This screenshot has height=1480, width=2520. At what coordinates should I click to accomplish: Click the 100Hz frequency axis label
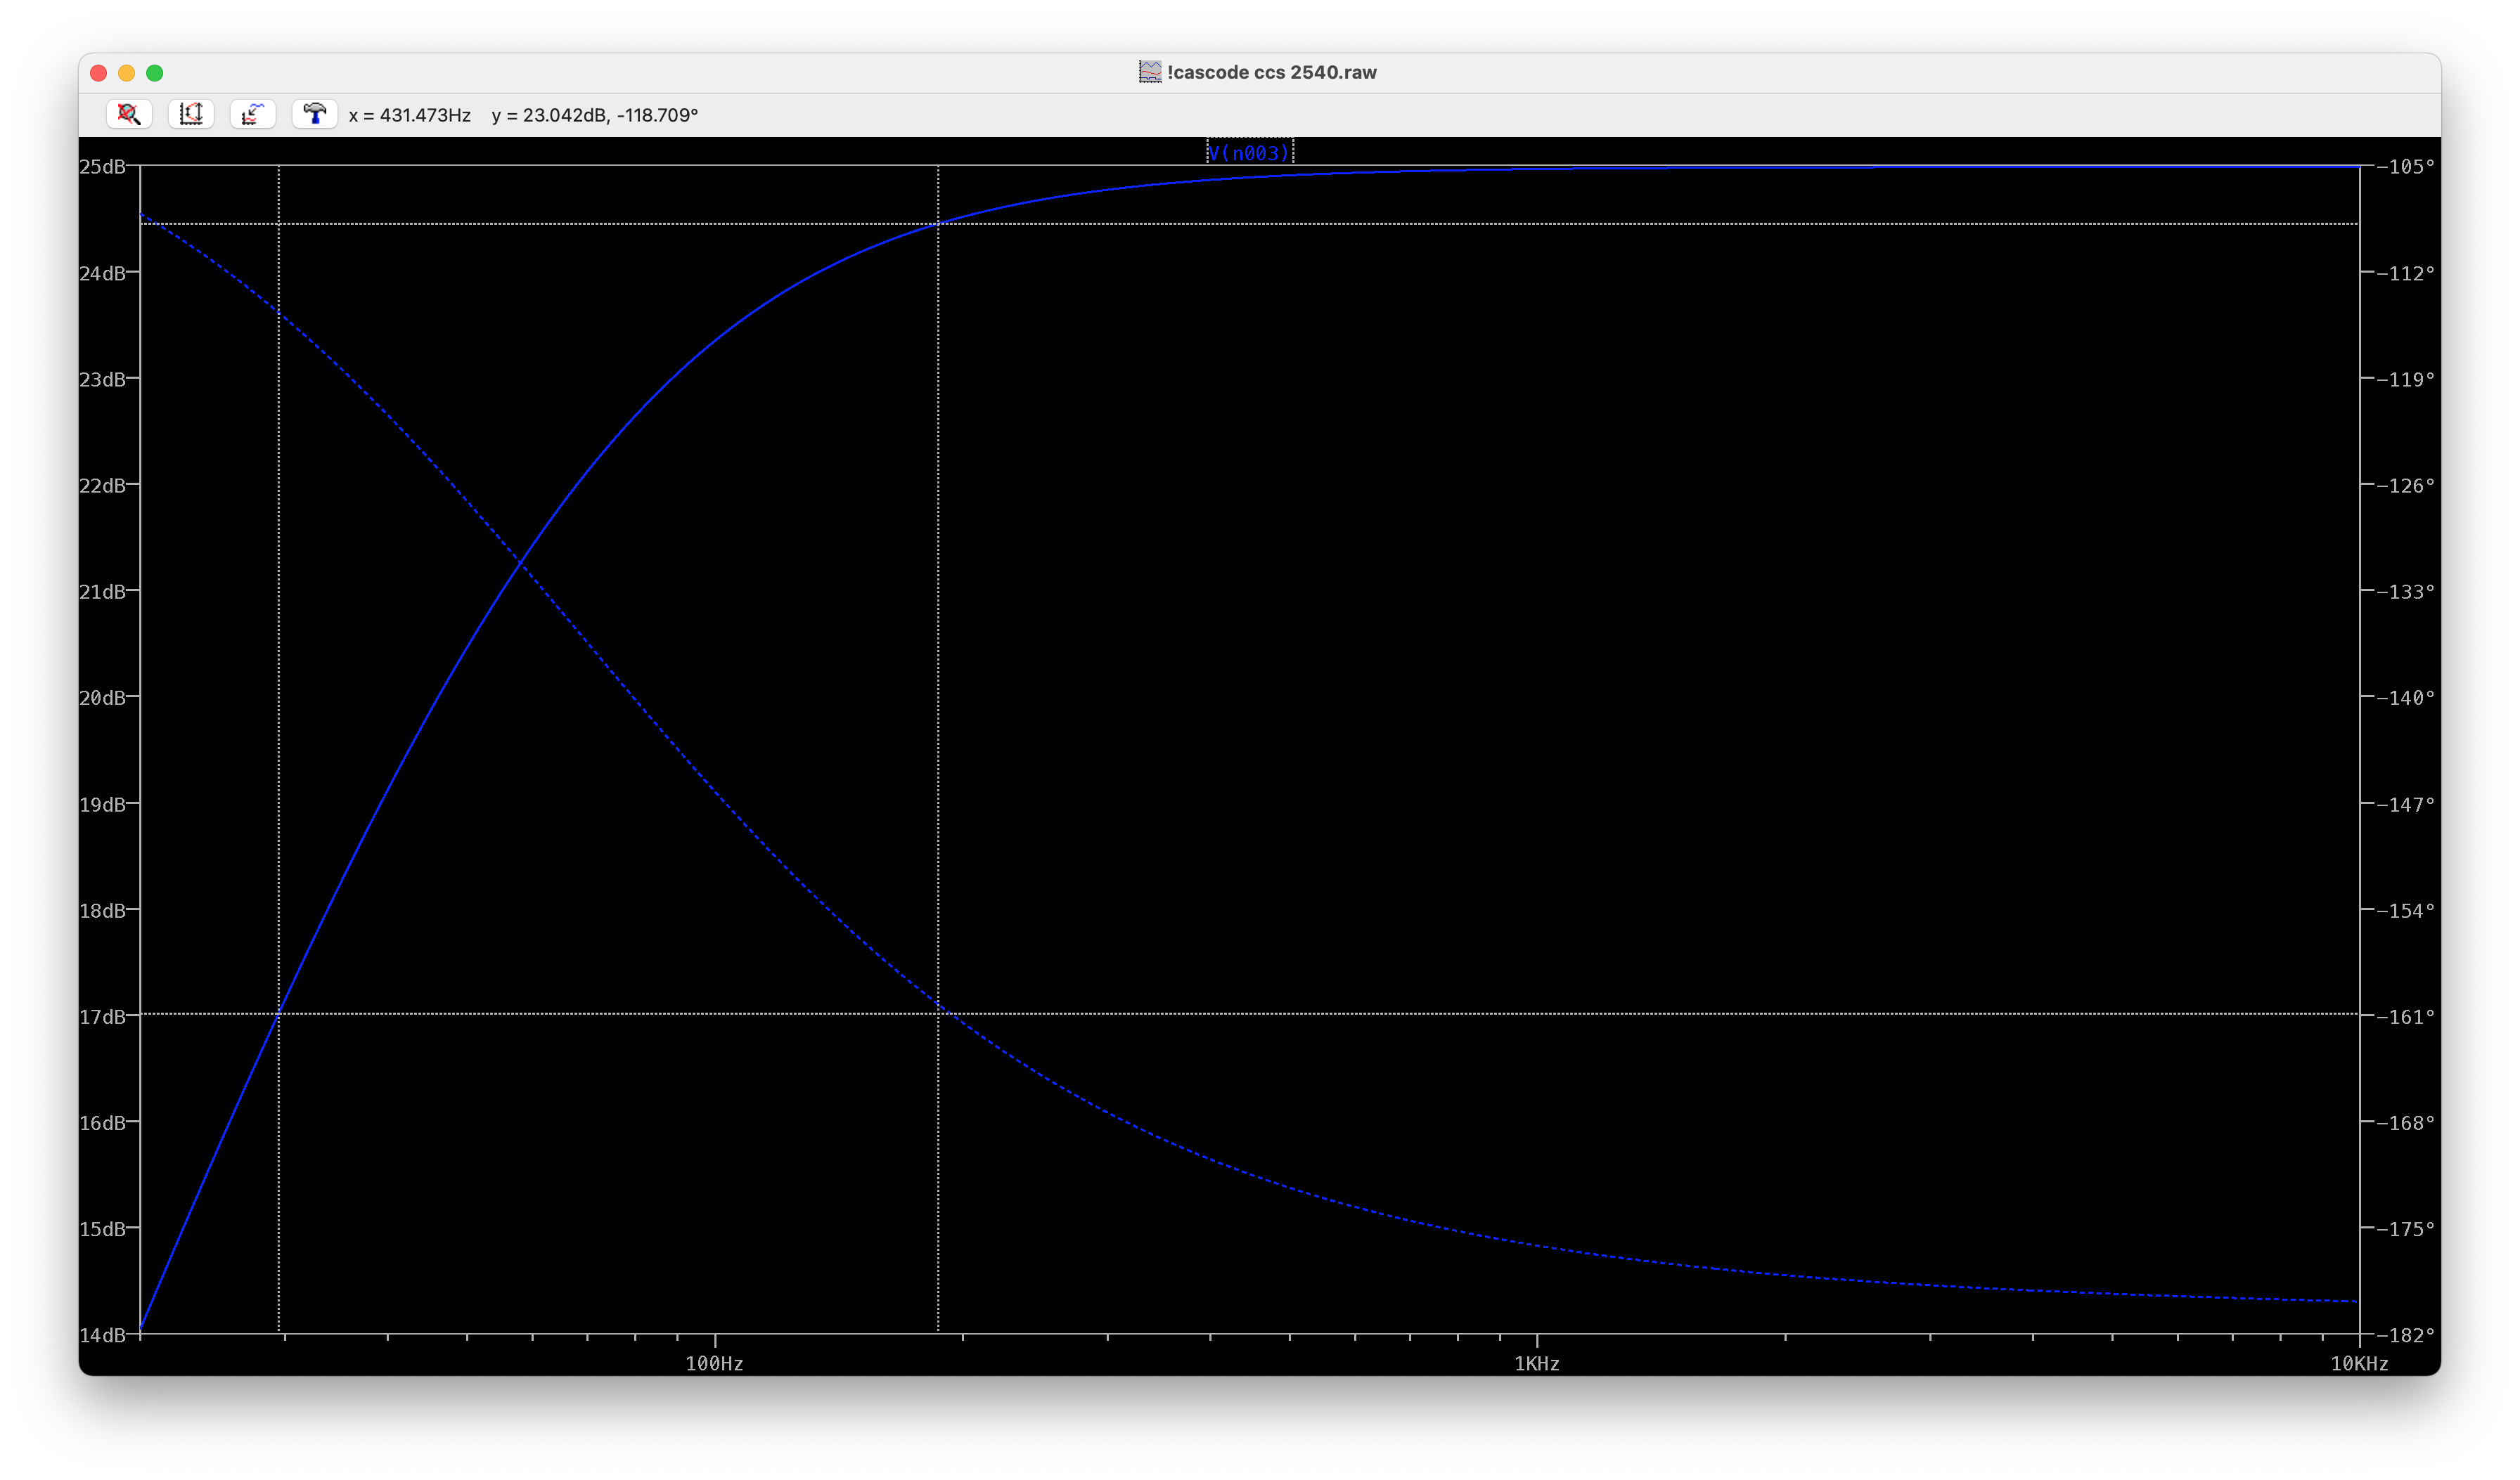[714, 1363]
